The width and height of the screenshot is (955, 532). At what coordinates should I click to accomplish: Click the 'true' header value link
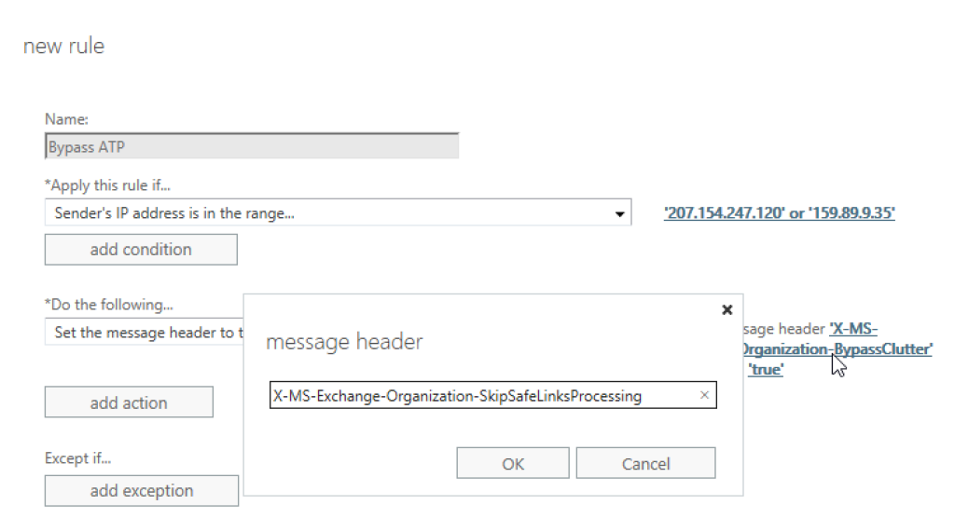click(x=766, y=369)
